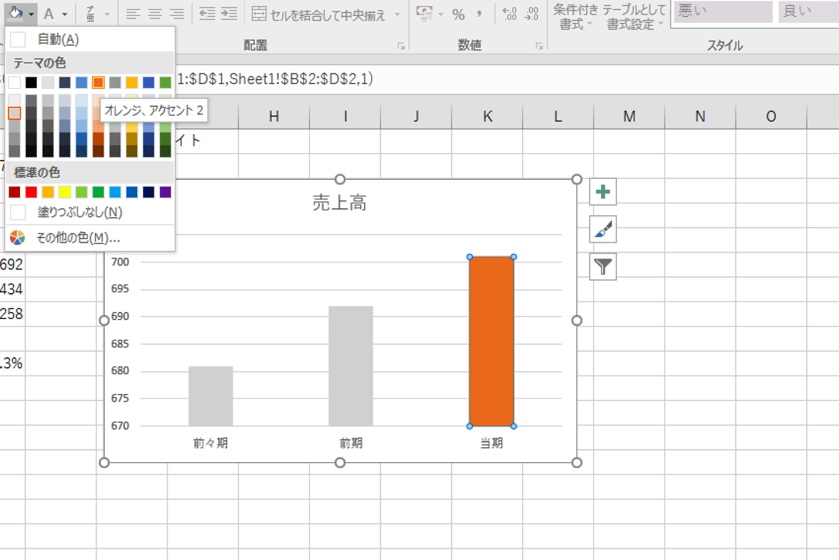Click axis label 前期
The height and width of the screenshot is (560, 839).
pyautogui.click(x=351, y=443)
